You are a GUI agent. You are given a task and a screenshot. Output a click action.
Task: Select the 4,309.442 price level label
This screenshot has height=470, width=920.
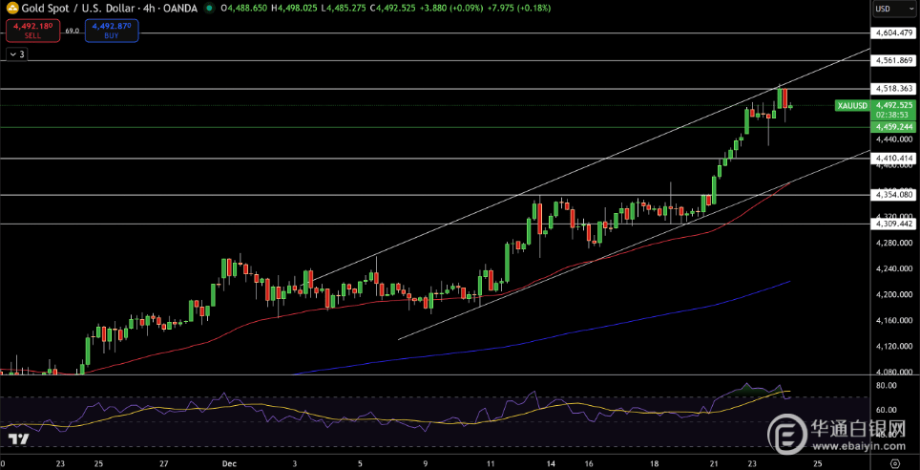pos(895,224)
